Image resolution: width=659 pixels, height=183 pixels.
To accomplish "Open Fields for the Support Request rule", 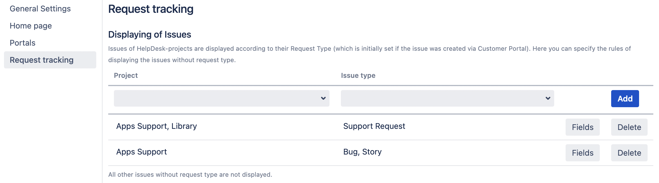I will click(x=582, y=127).
